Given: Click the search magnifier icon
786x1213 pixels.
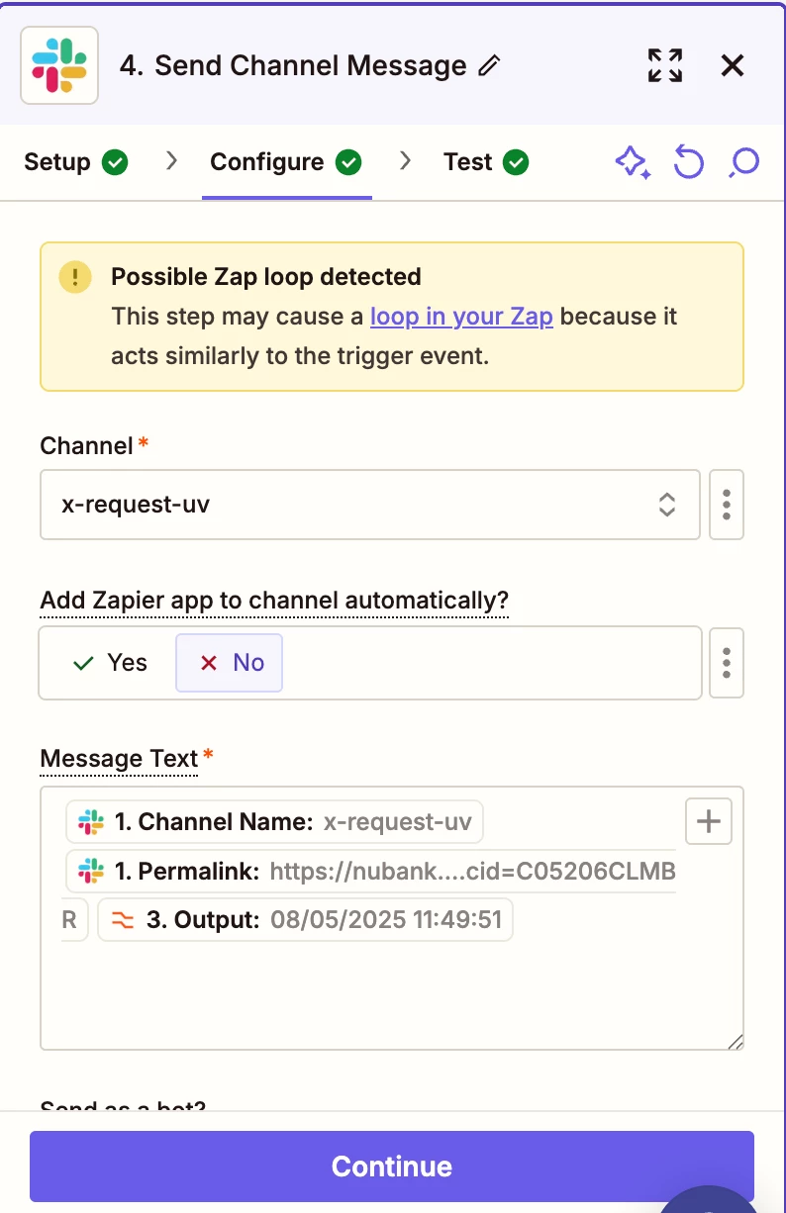Looking at the screenshot, I should coord(743,162).
